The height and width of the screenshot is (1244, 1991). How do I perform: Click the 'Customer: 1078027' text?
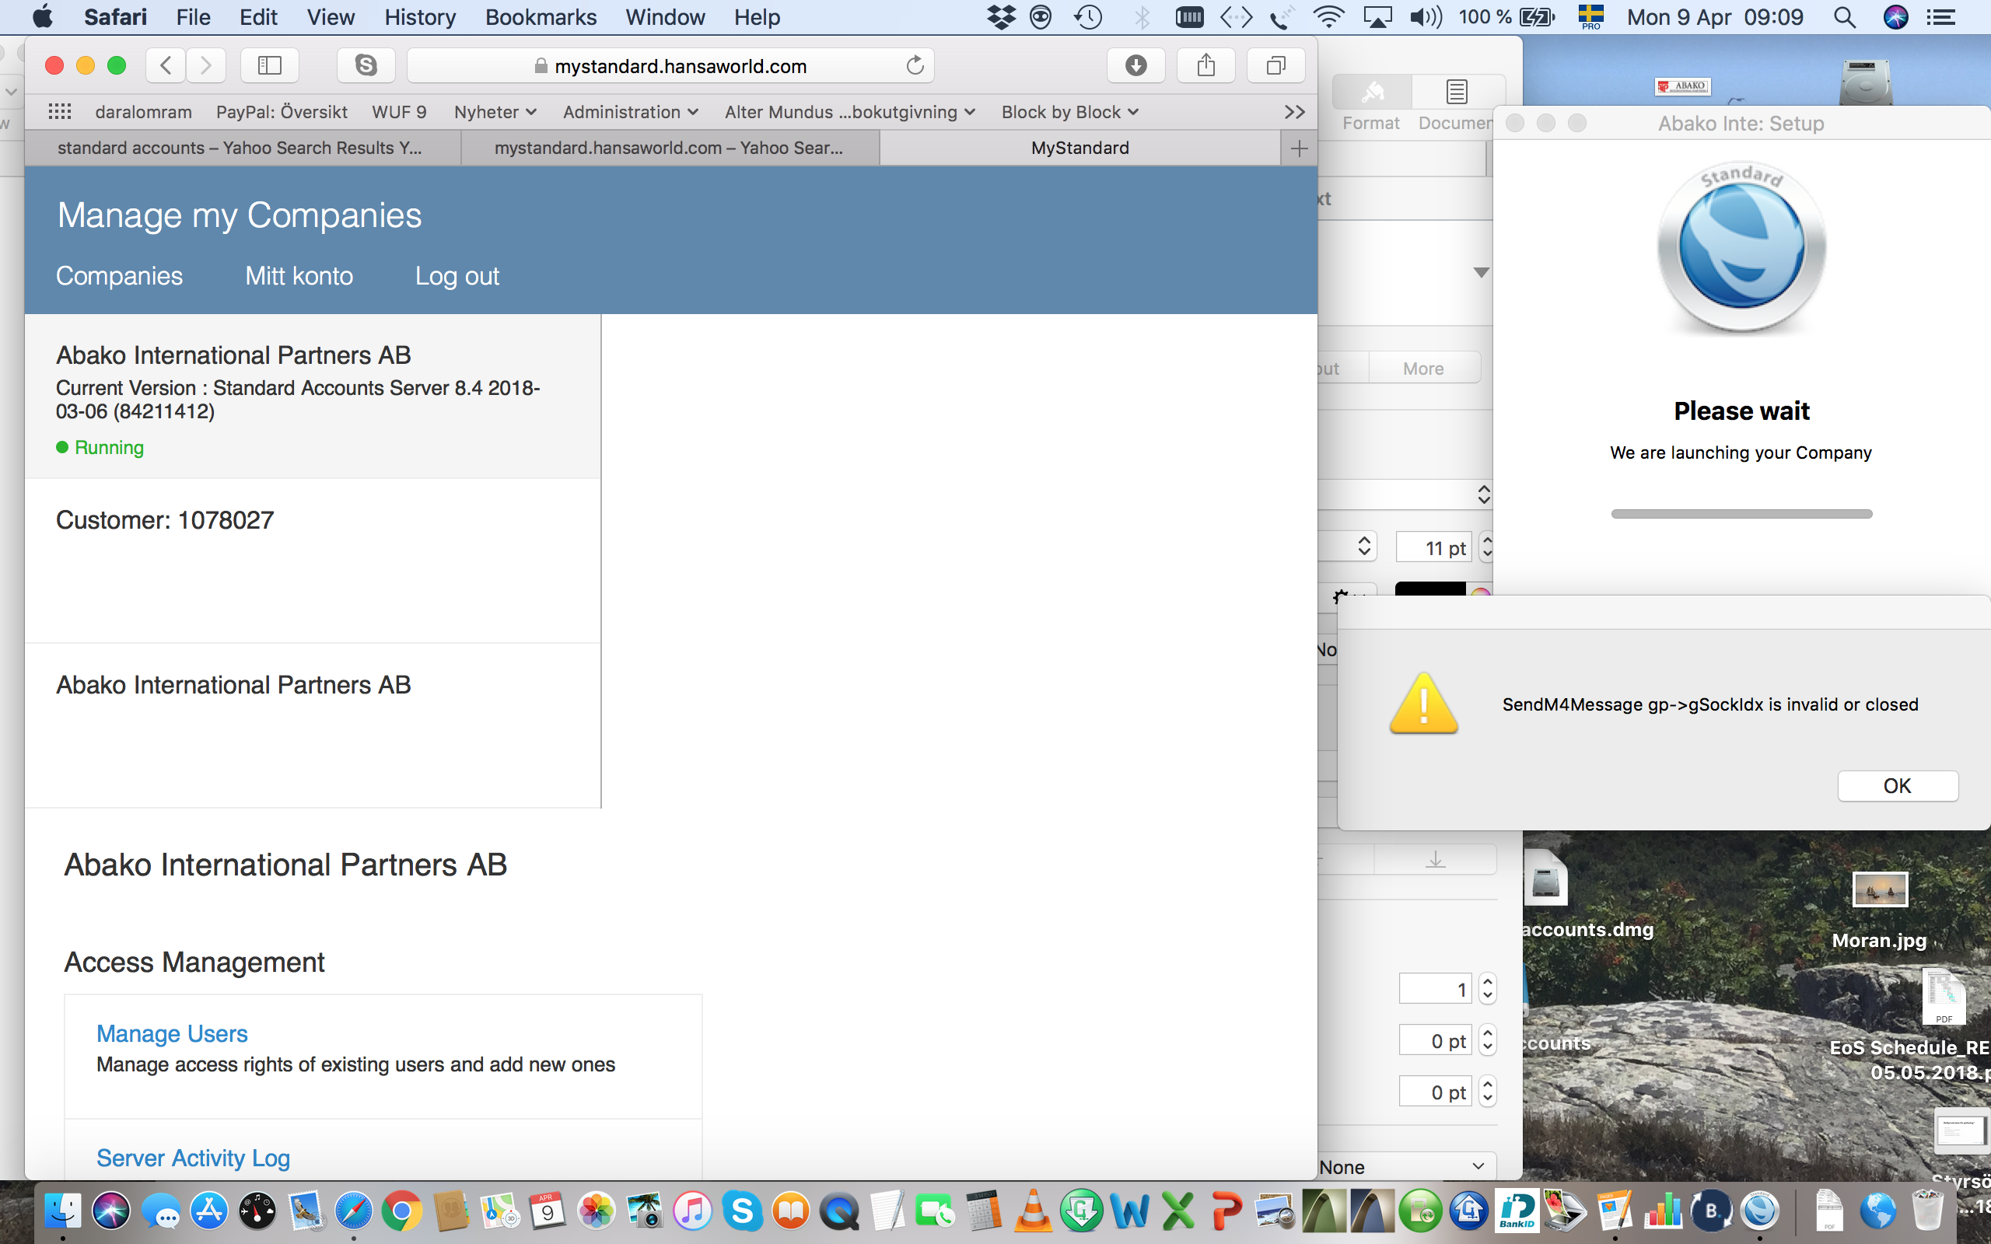click(165, 520)
